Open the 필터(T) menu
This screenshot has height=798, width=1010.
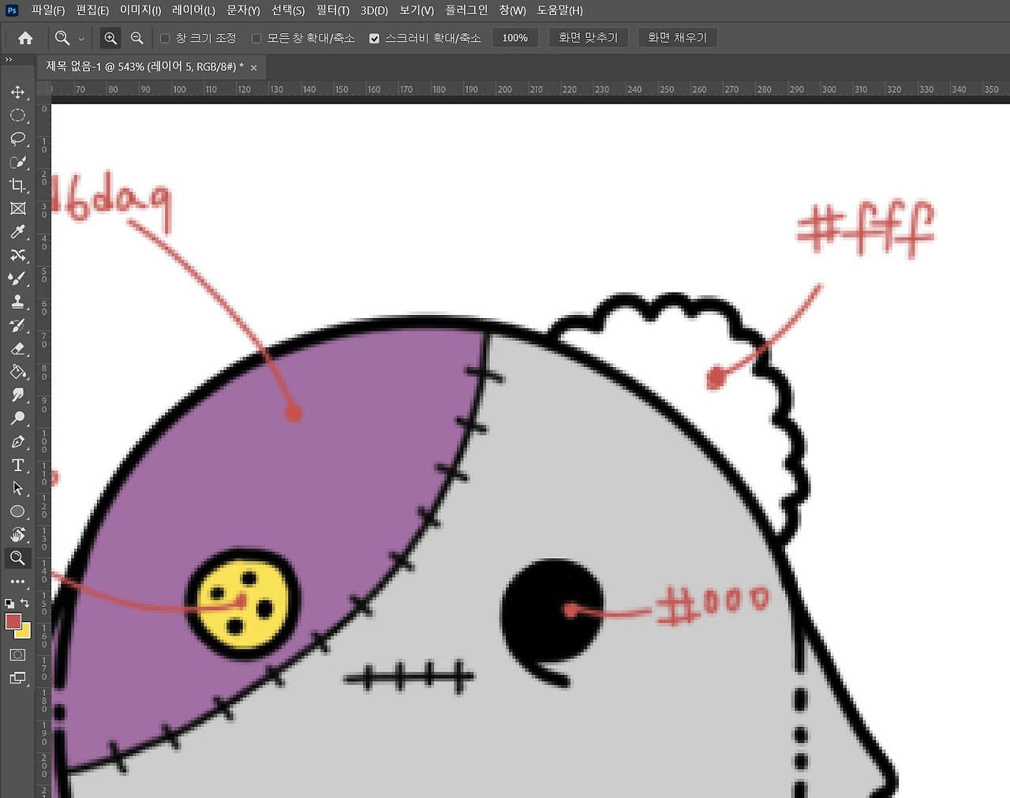click(x=333, y=10)
